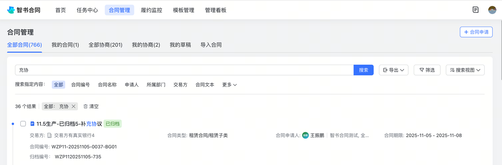Open 履约监控 in the top navigation

click(x=152, y=10)
